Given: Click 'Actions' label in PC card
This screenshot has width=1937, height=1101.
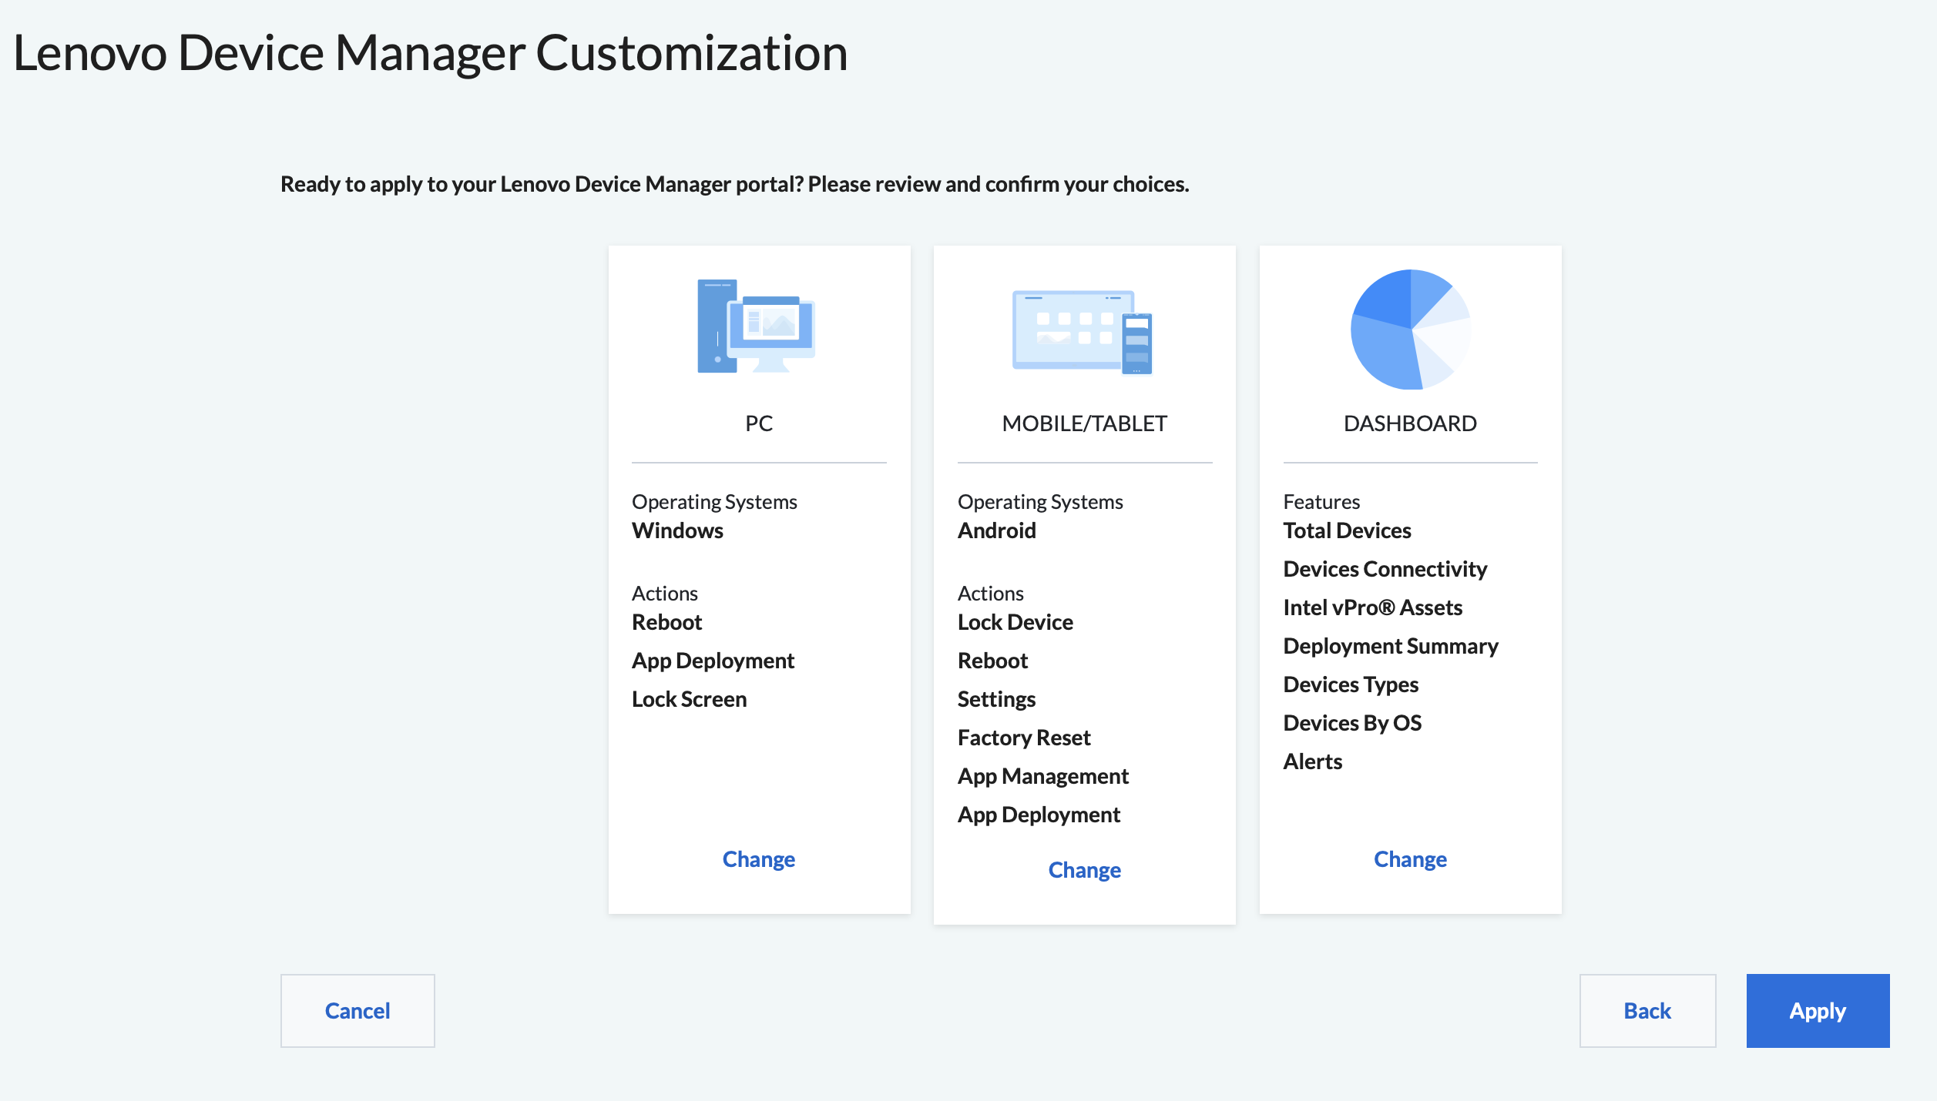Looking at the screenshot, I should pos(664,594).
